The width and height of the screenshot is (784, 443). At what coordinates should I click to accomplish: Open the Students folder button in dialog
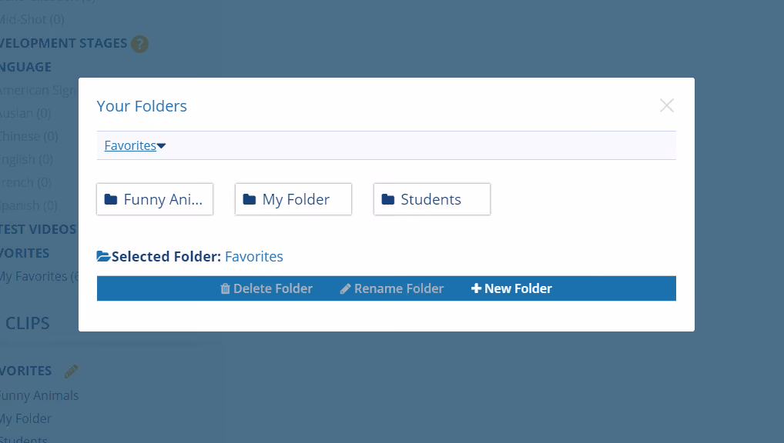[432, 200]
